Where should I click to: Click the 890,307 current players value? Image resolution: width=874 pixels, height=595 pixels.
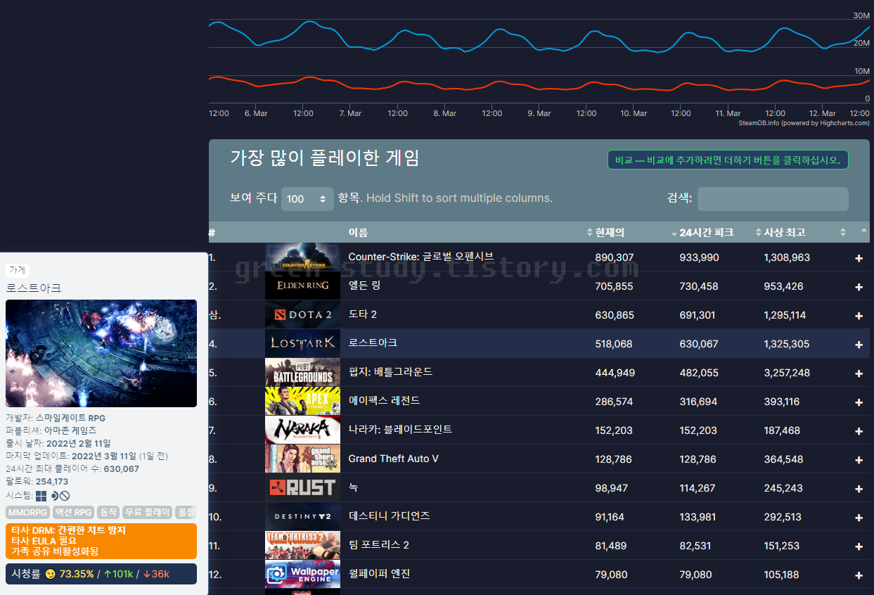[615, 258]
